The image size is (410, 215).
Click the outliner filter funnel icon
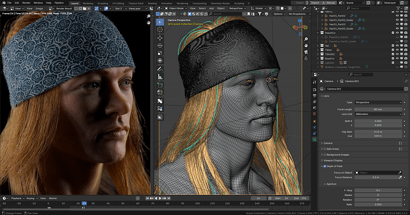click(x=398, y=8)
